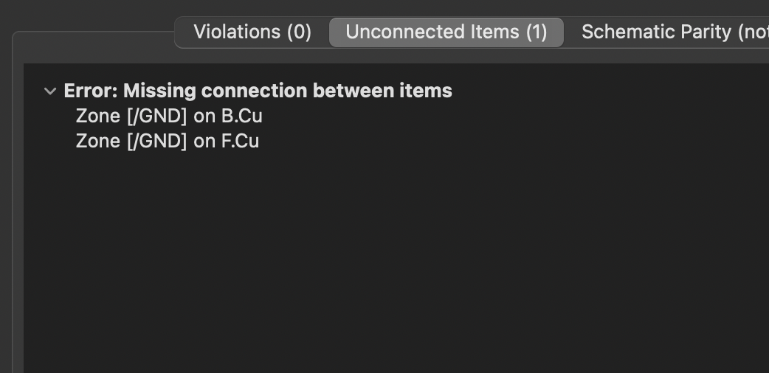Viewport: 769px width, 373px height.
Task: Click the F.Cu layer name text
Action: [240, 141]
